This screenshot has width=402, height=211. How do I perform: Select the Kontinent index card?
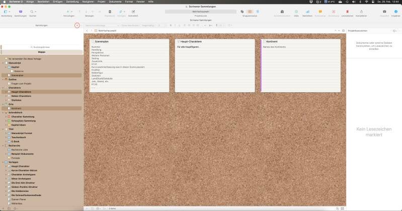coord(301,65)
